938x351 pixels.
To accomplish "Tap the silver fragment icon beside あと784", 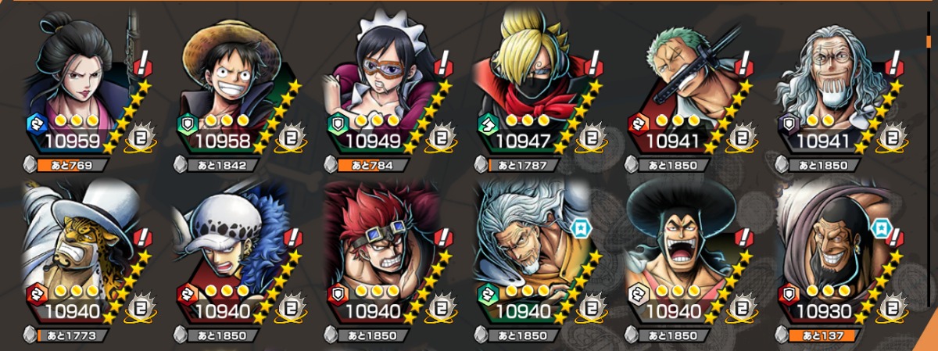I will click(331, 165).
